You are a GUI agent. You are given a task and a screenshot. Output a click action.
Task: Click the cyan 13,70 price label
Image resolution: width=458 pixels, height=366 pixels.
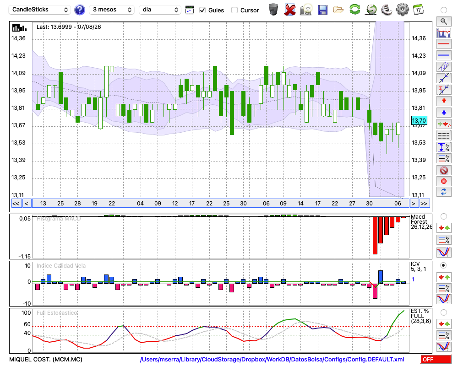pos(419,120)
